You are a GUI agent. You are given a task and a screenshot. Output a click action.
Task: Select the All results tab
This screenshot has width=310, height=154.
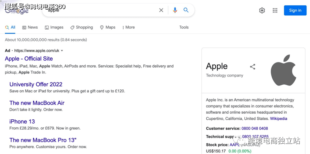pos(10,28)
